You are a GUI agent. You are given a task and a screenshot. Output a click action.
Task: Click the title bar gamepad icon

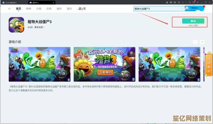pos(167,2)
